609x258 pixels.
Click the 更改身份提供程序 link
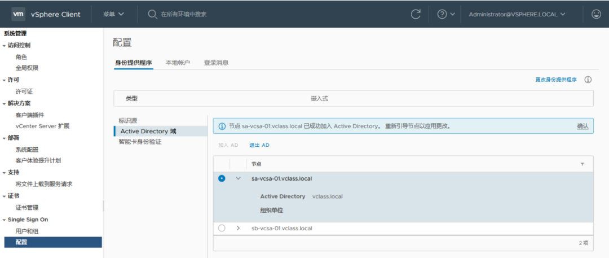(555, 80)
